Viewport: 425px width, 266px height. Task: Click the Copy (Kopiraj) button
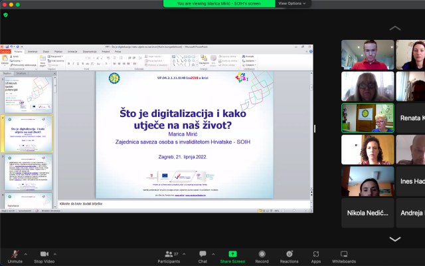[16, 61]
